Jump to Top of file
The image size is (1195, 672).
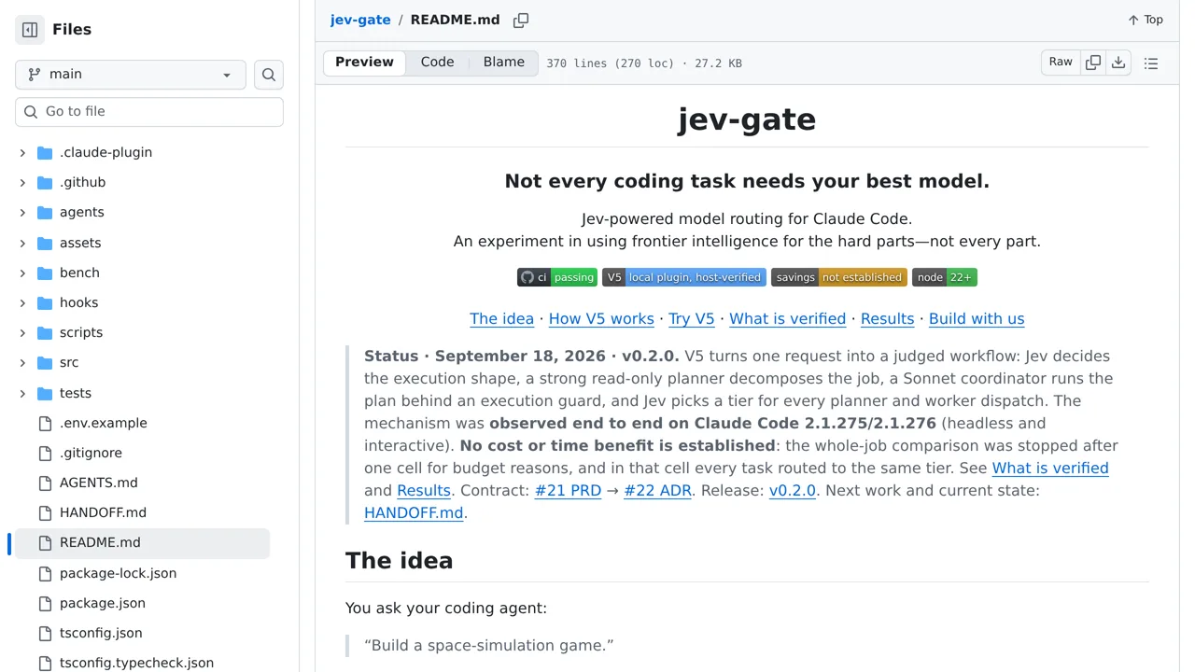(1146, 21)
